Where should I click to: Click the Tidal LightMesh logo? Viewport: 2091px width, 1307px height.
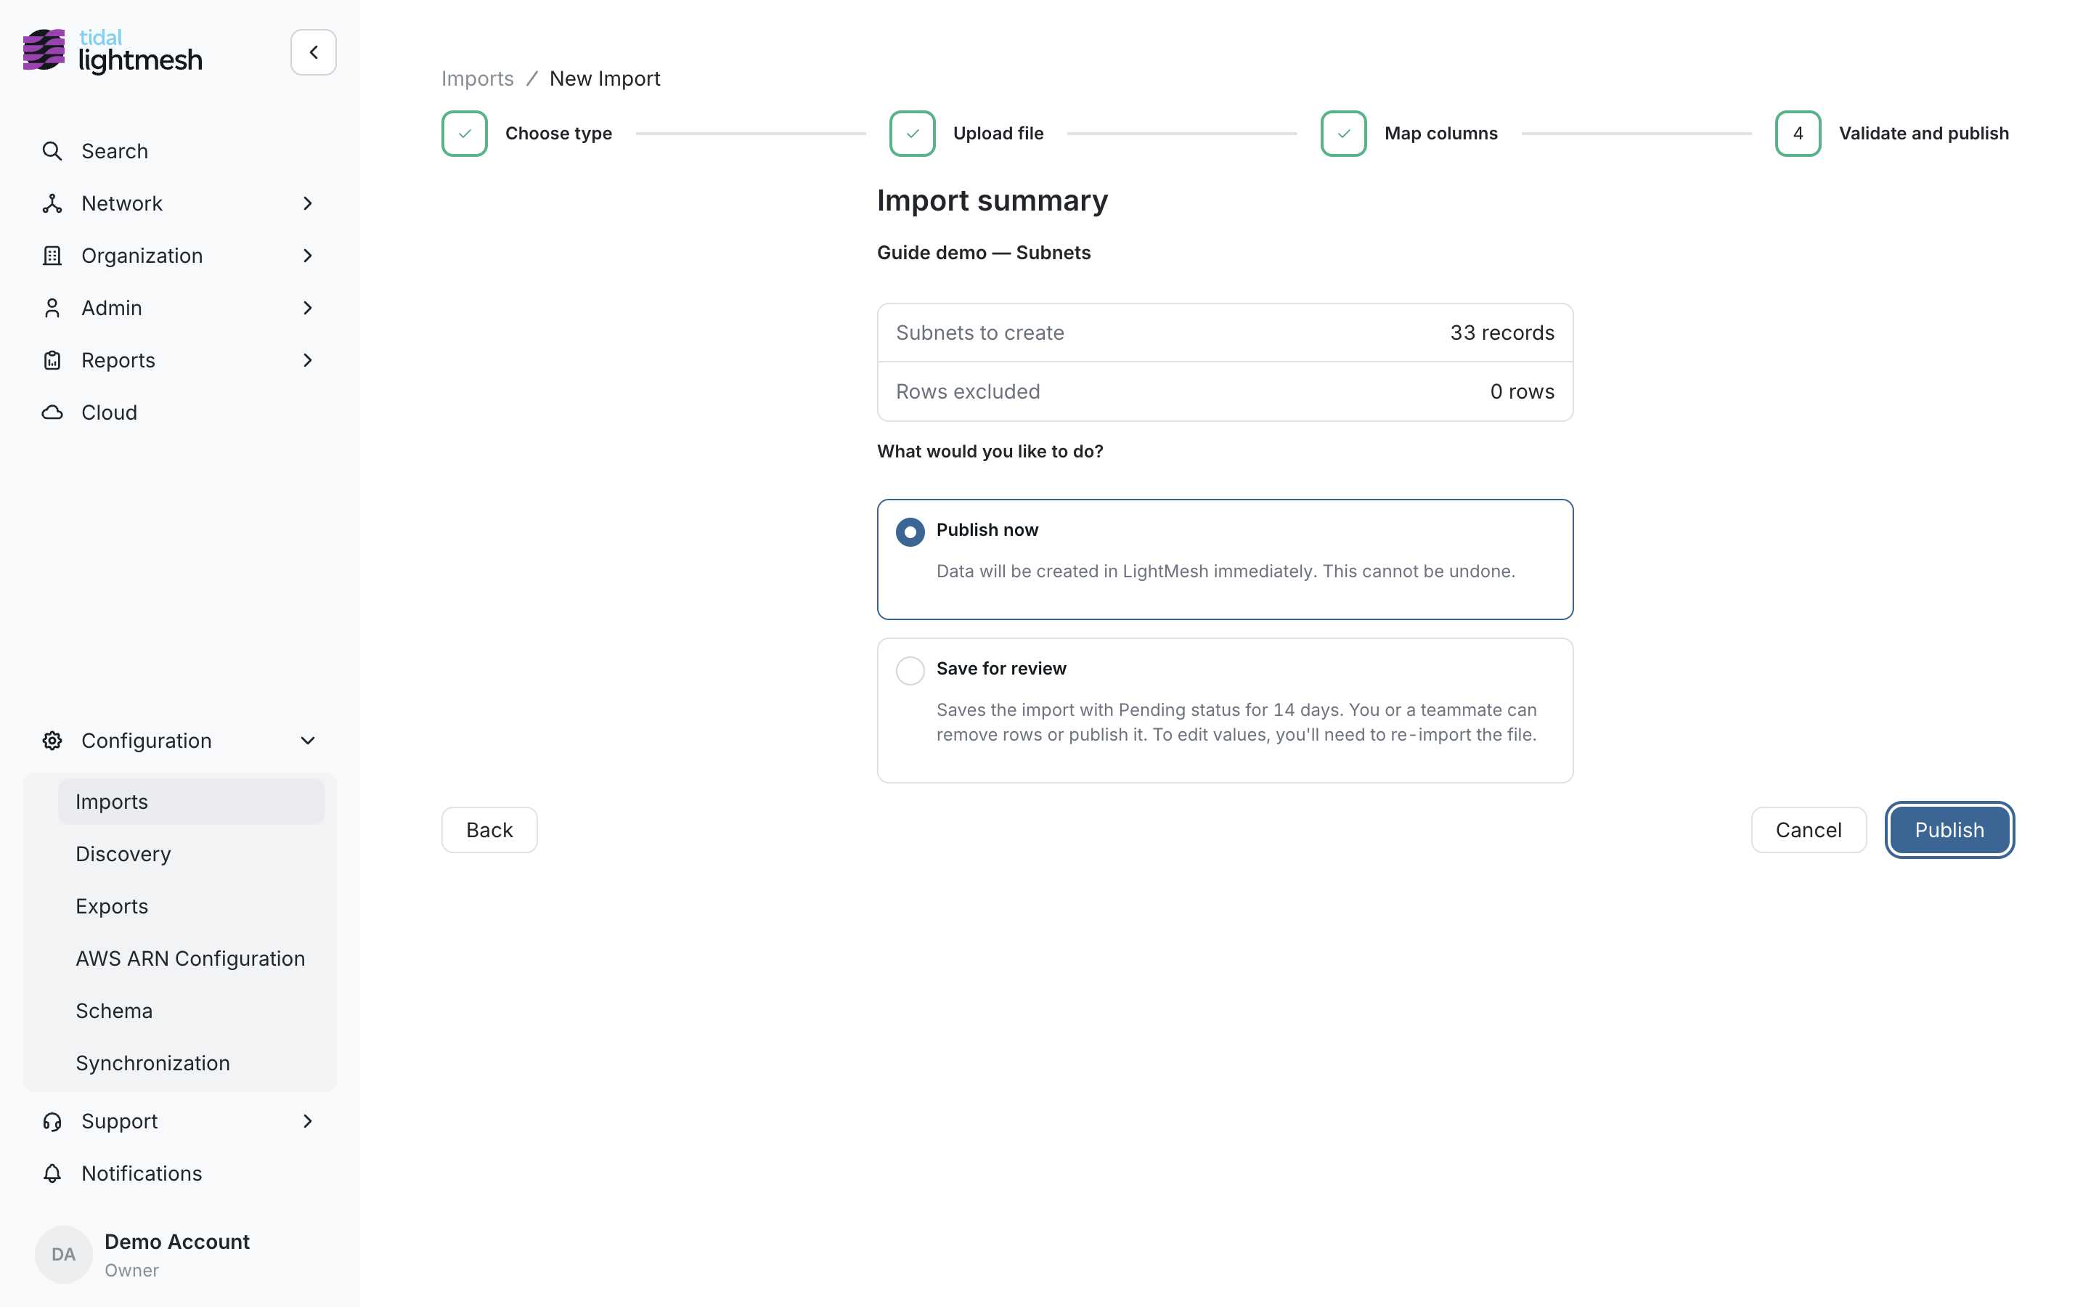(x=113, y=51)
